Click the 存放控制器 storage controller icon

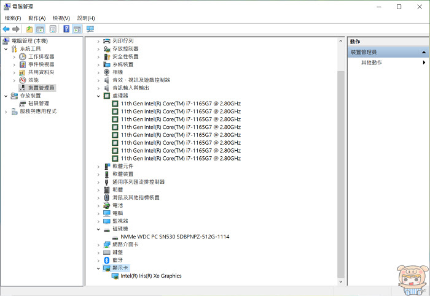pyautogui.click(x=107, y=49)
